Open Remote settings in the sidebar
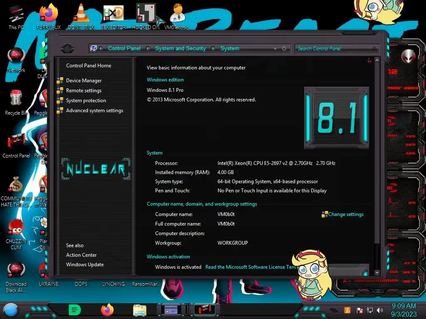This screenshot has height=319, width=426. (84, 91)
